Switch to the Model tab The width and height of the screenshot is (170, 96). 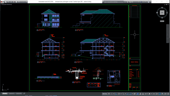pyautogui.click(x=5, y=93)
